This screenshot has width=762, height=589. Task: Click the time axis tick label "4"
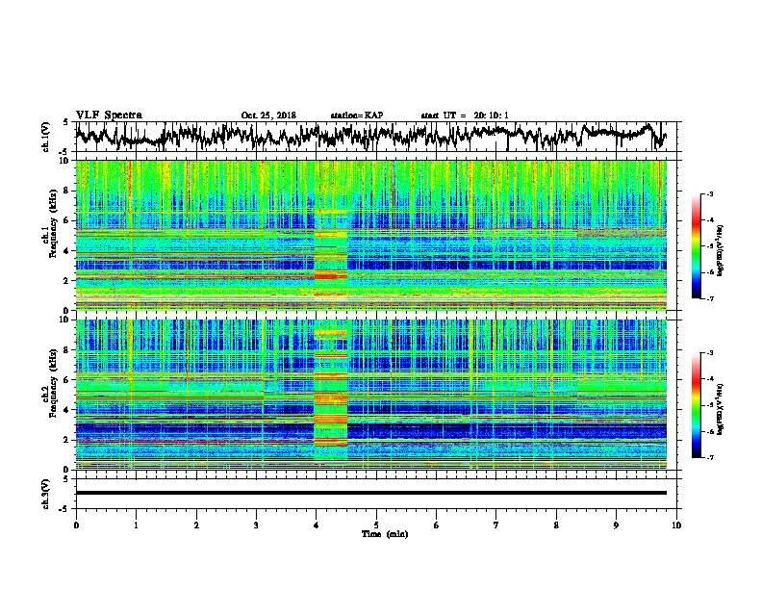317,525
